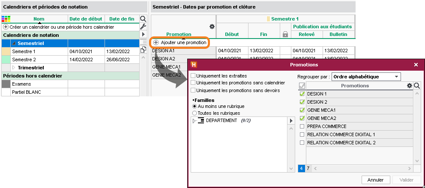Click the horizontal scrollbar of Promotions list
This screenshot has width=425, height=188.
[362, 168]
